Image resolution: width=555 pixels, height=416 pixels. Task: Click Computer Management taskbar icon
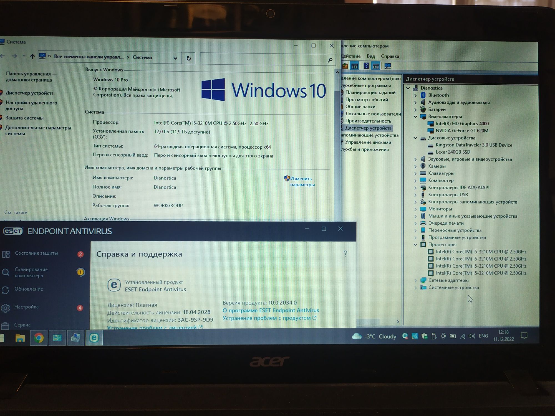tap(76, 338)
